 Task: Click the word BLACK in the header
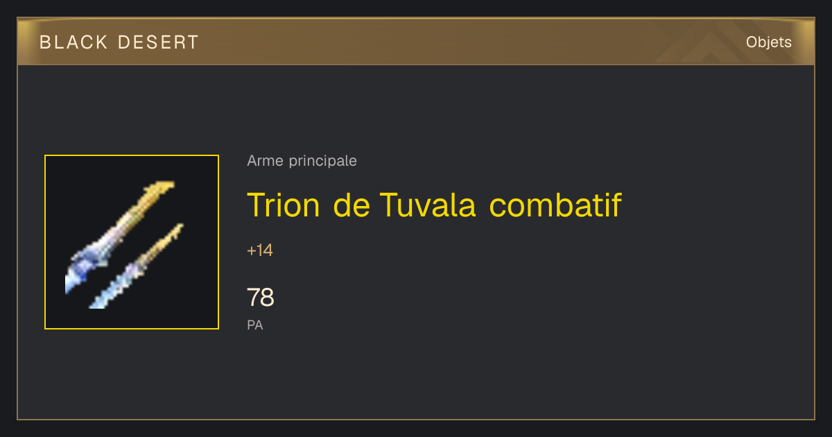[74, 42]
